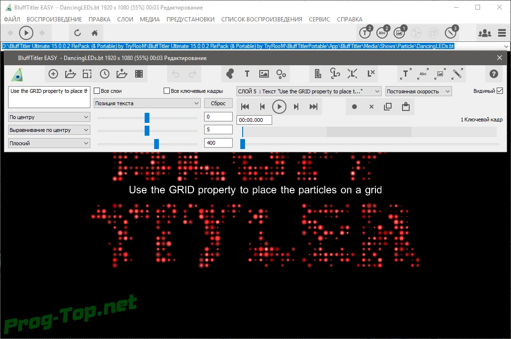Open the СПИСОК ВОСПРОИЗВЕДЕНИЯ menu
Image resolution: width=511 pixels, height=339 pixels.
[261, 19]
